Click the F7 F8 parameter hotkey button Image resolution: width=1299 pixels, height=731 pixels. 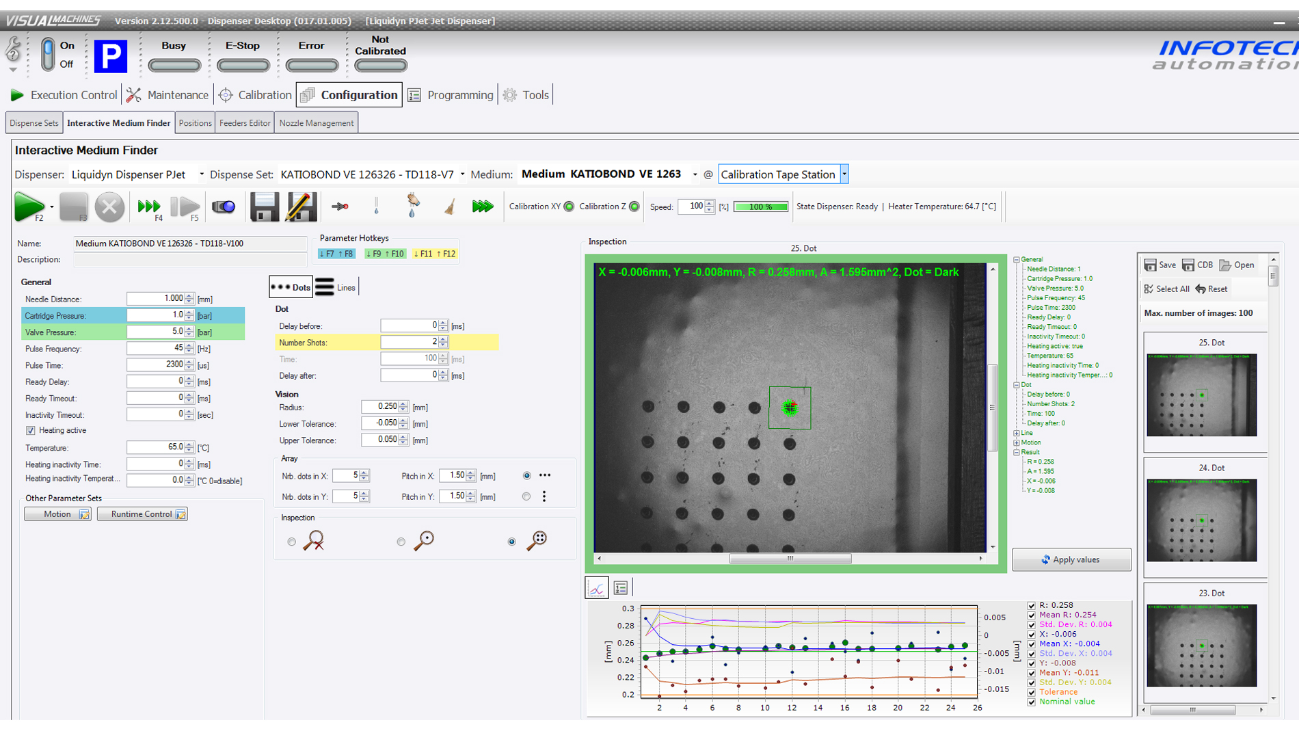336,254
